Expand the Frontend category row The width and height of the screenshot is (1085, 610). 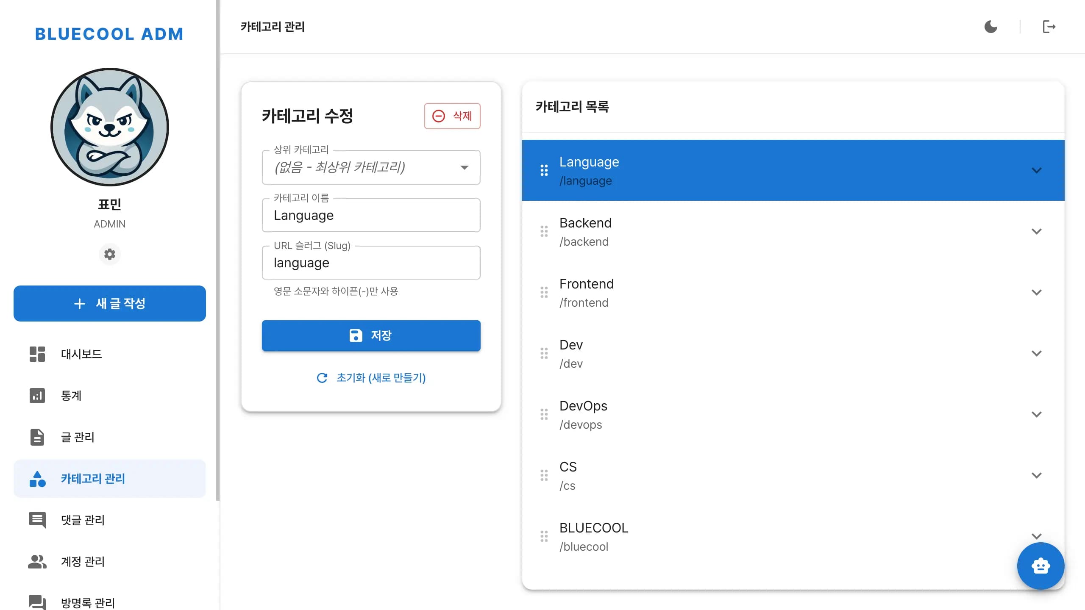pyautogui.click(x=1037, y=292)
